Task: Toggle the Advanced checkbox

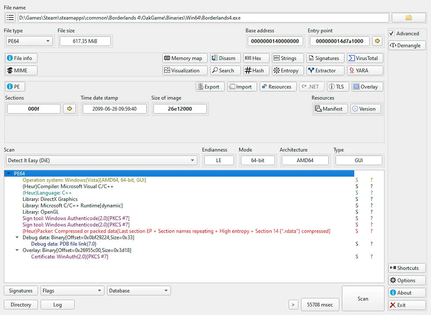Action: 392,33
